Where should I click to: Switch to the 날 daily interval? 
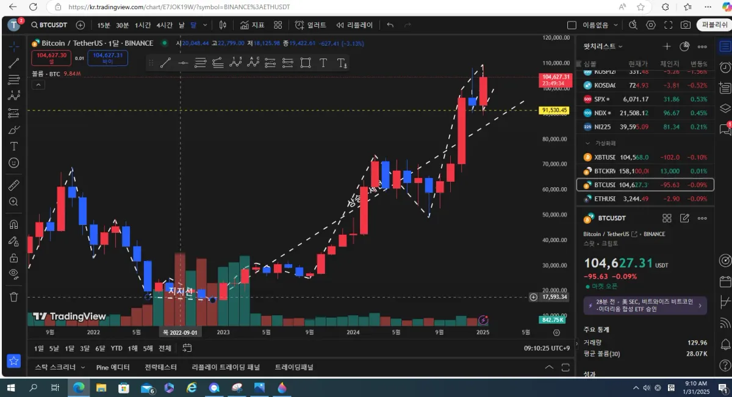click(x=181, y=25)
